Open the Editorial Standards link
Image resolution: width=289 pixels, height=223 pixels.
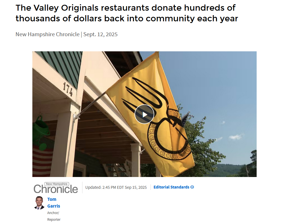tap(171, 187)
